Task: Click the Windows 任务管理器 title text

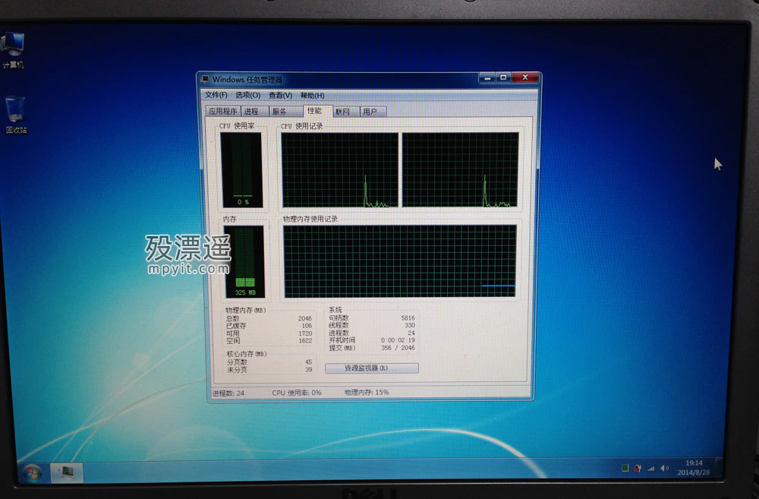Action: [x=247, y=80]
